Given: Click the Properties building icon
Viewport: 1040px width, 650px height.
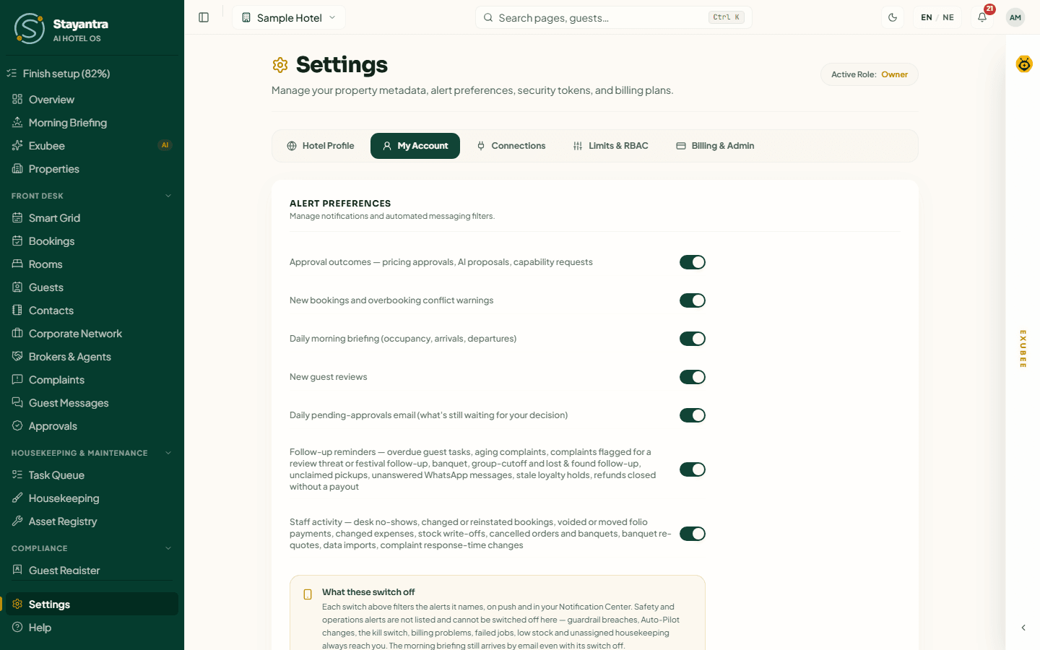Looking at the screenshot, I should pos(17,168).
